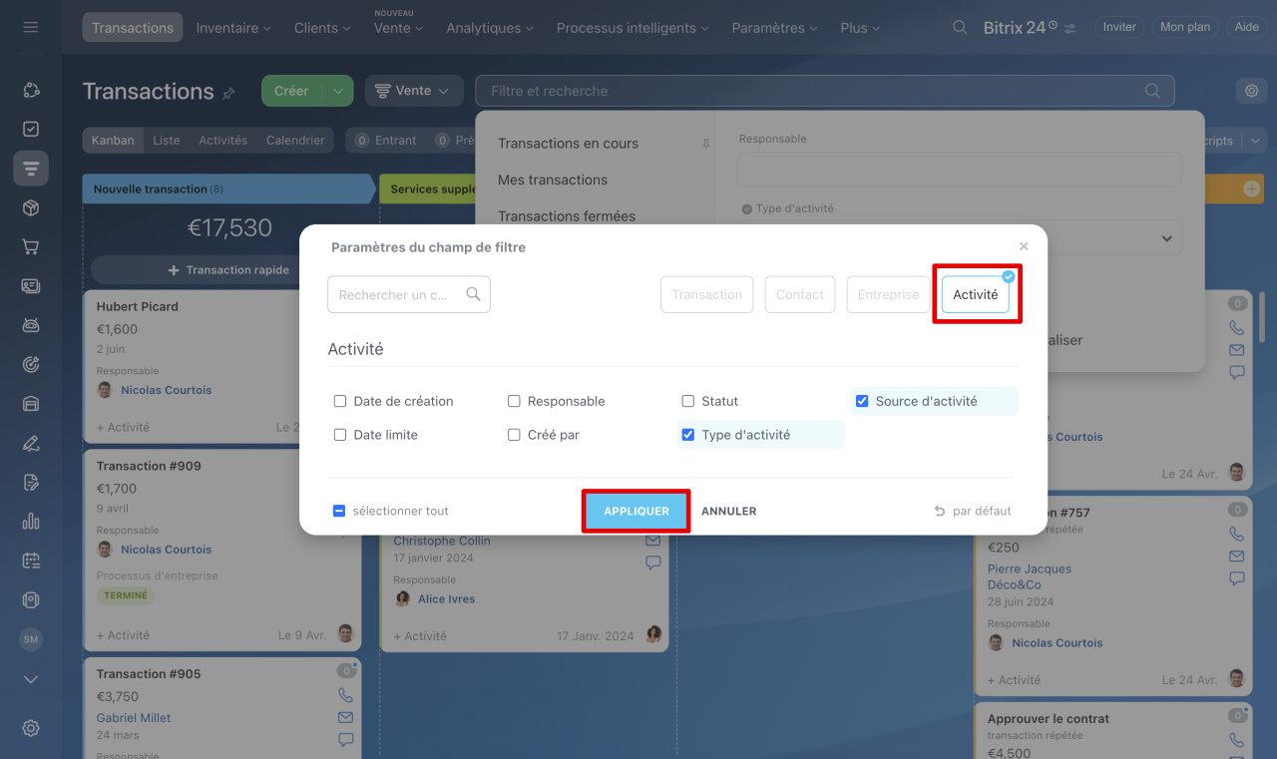This screenshot has width=1277, height=759.
Task: Check the Statut checkbox
Action: click(x=687, y=401)
